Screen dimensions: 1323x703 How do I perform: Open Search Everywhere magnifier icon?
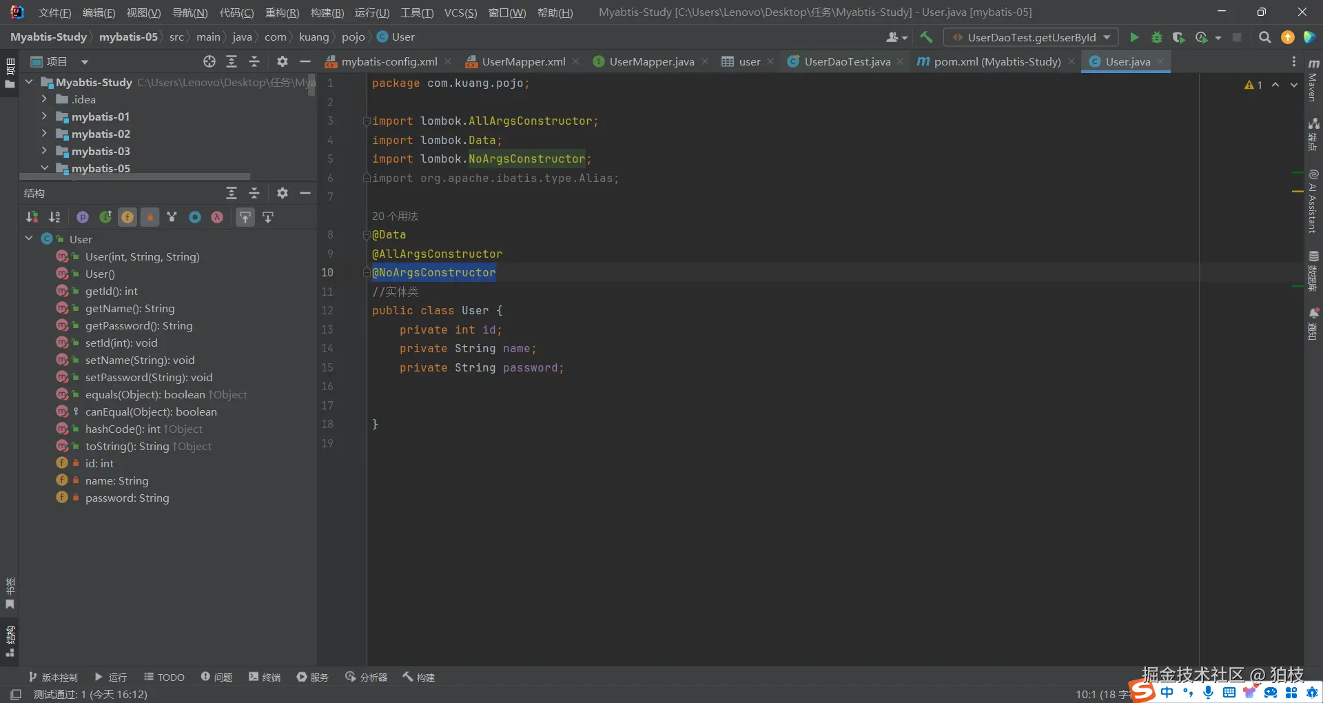1264,37
